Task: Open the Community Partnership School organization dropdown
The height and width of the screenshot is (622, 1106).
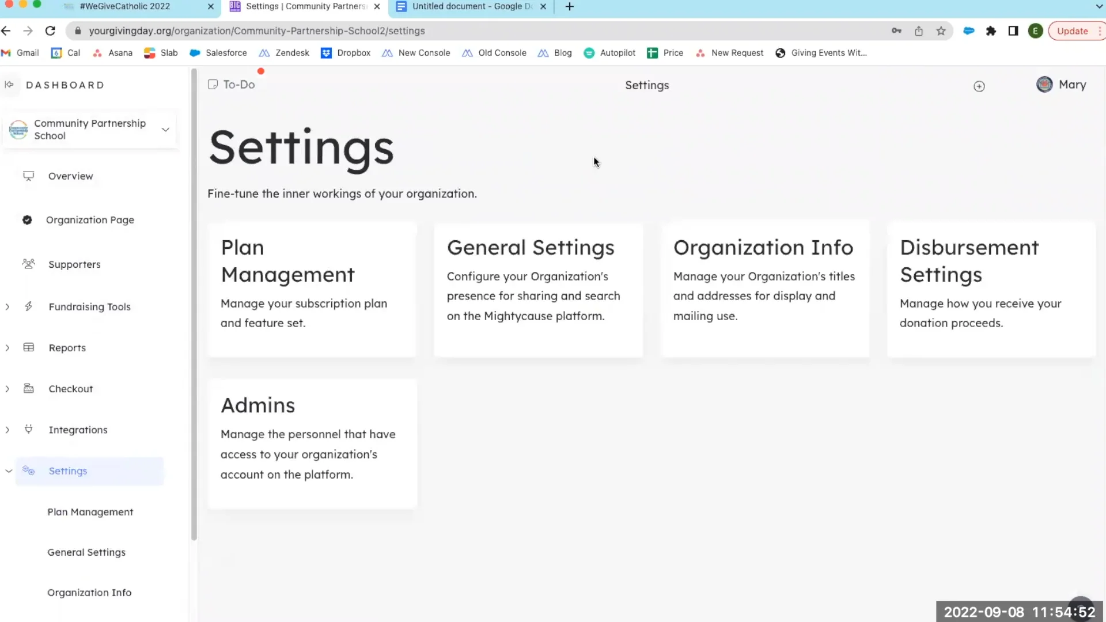Action: 165,130
